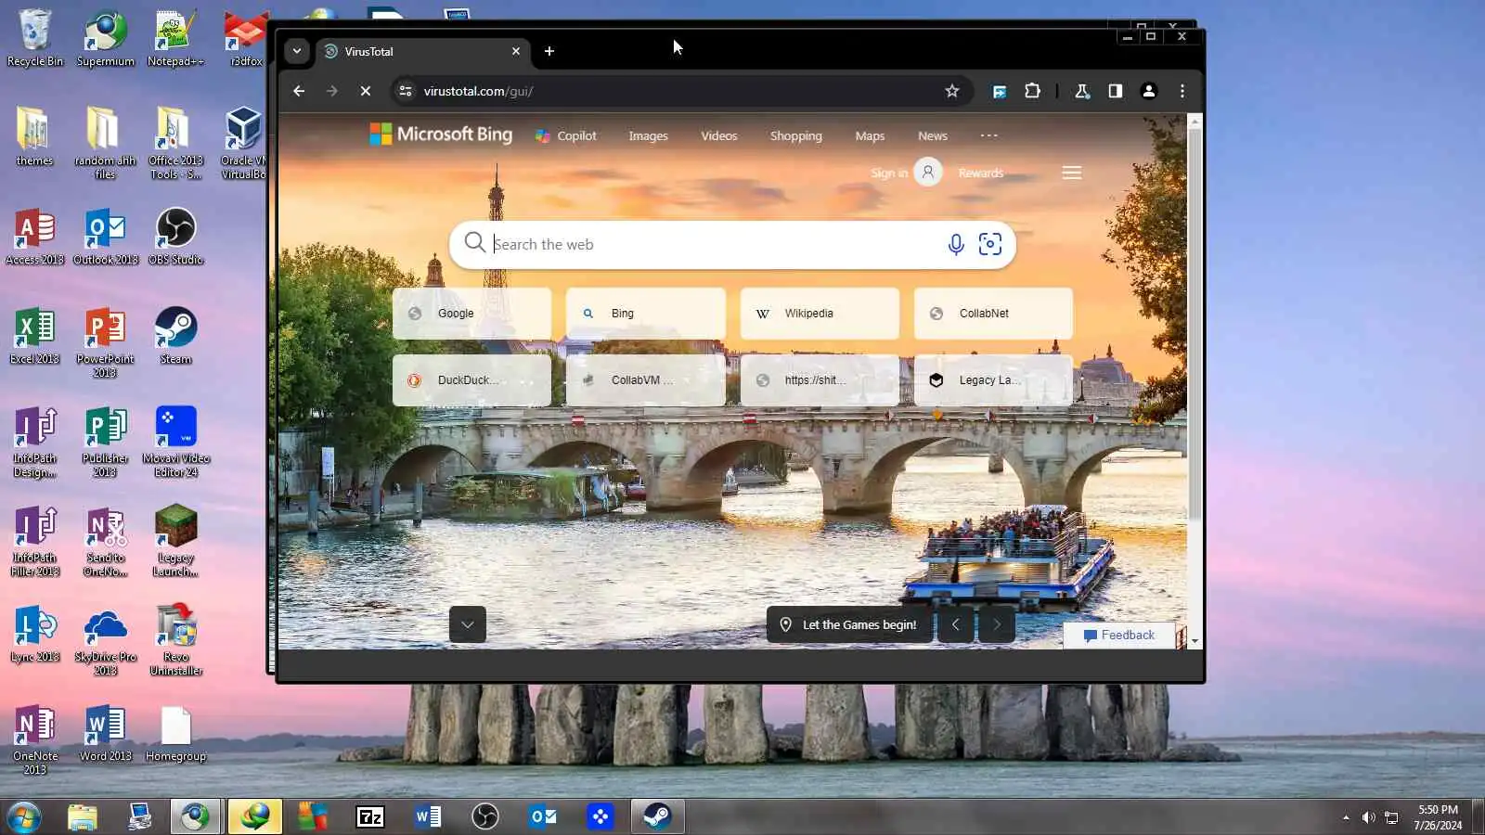Select the PowerPoint 2013 desktop icon
The width and height of the screenshot is (1485, 835).
pos(105,342)
